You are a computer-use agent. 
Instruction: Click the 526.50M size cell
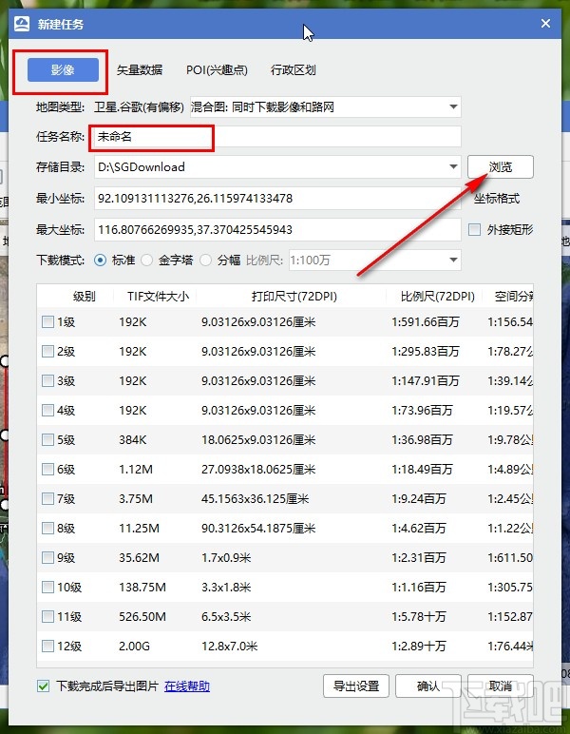(142, 617)
